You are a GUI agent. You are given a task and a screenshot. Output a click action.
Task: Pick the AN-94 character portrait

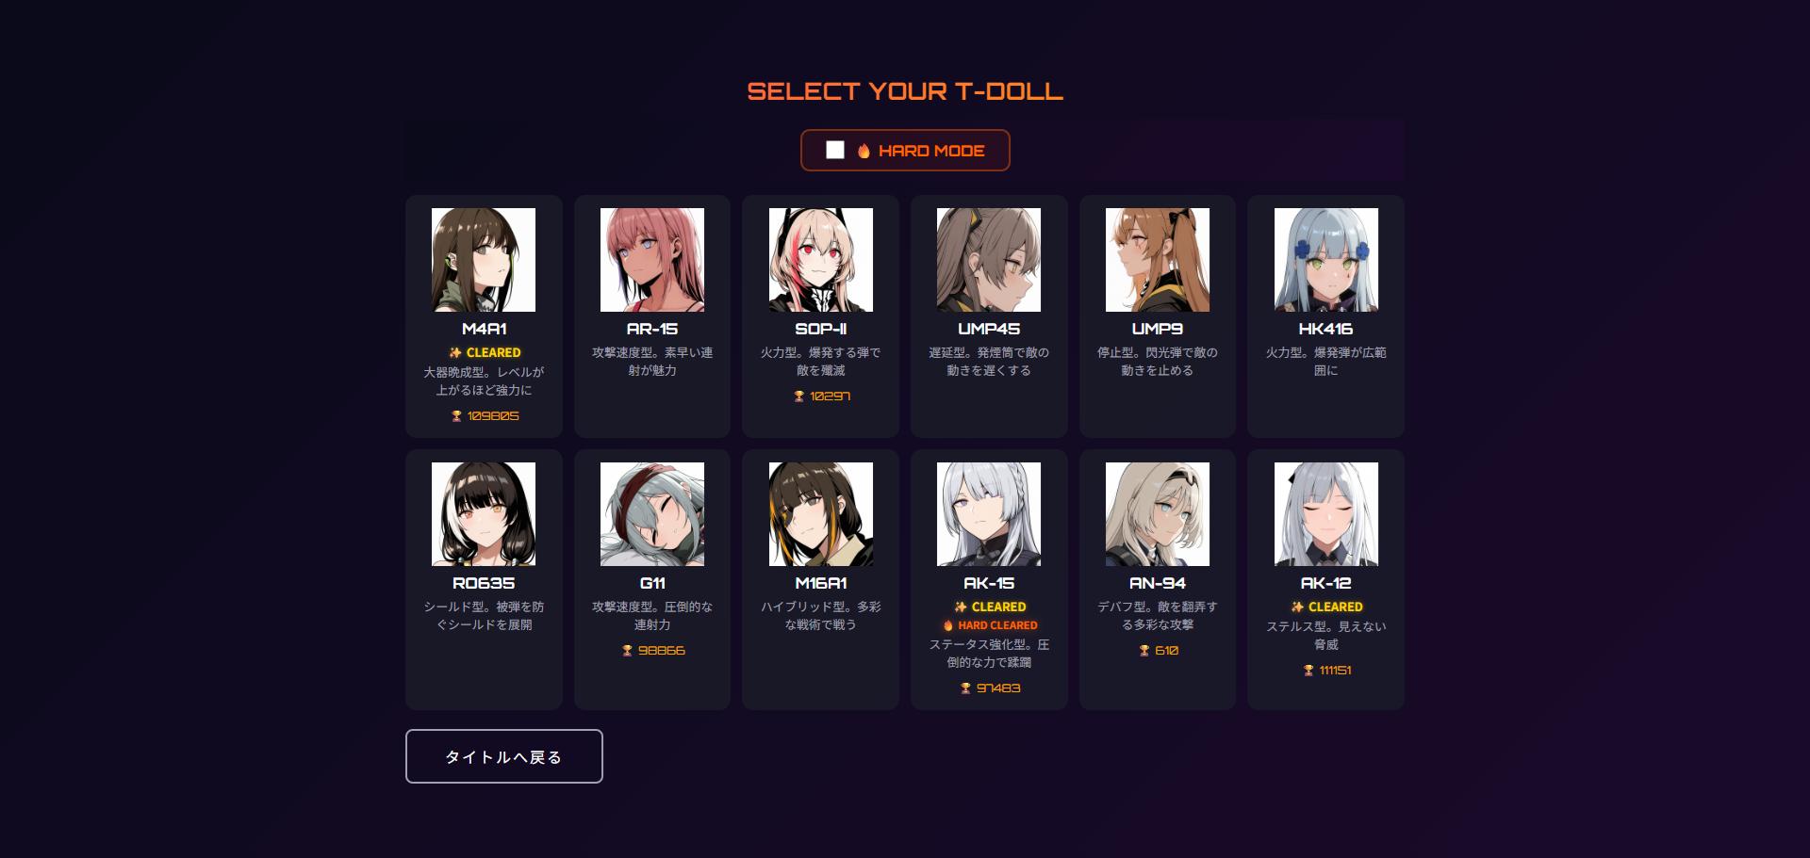click(x=1158, y=514)
